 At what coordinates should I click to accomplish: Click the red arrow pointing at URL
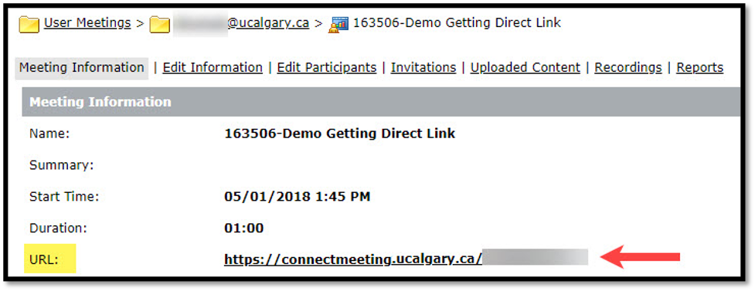point(642,258)
